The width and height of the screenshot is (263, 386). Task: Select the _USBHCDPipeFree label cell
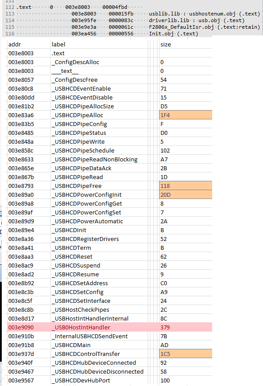(99, 186)
